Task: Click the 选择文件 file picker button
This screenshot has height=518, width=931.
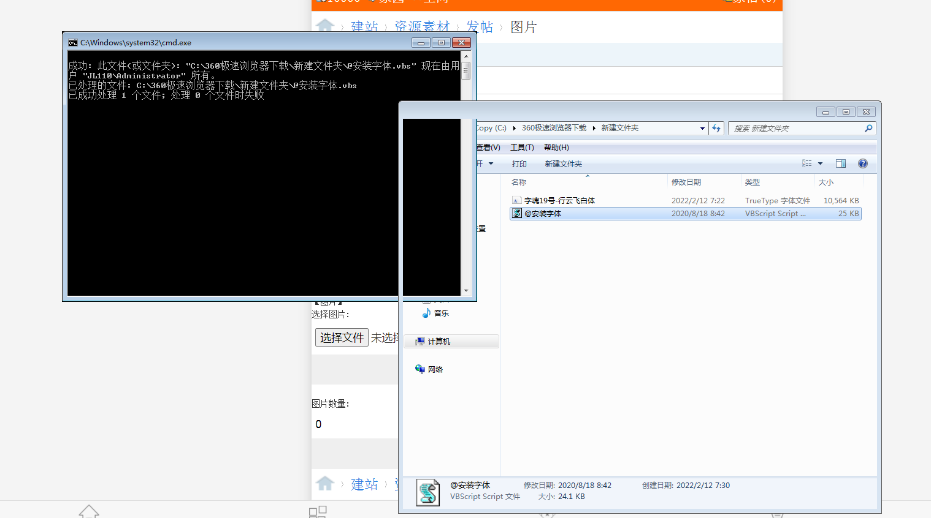Action: 341,337
